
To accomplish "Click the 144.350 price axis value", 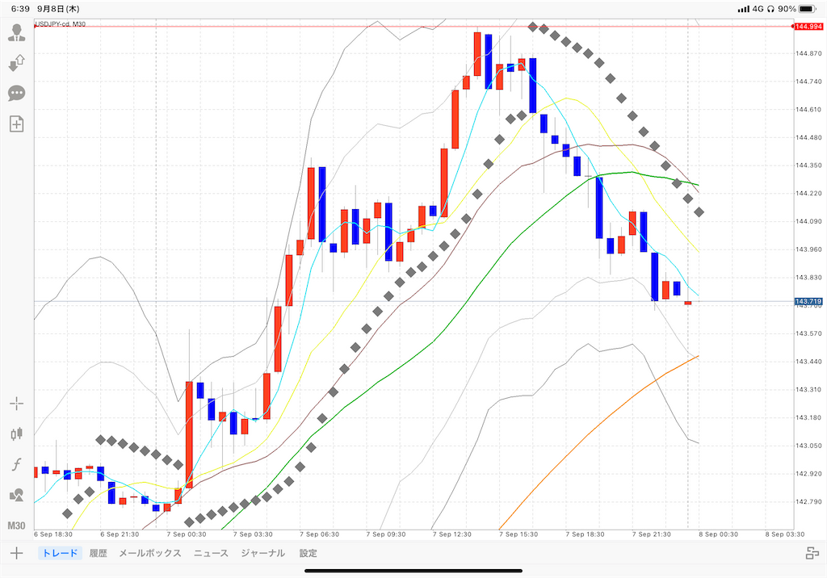I will [x=808, y=165].
